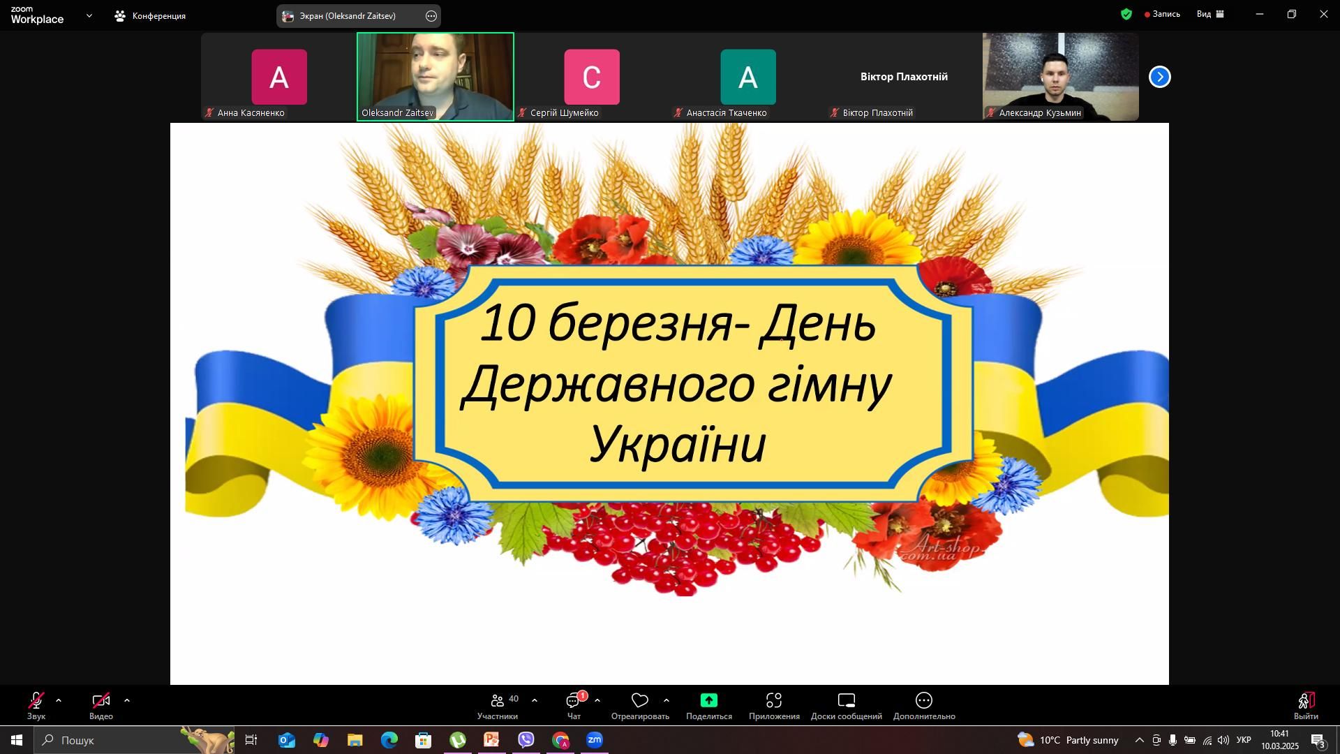Open the Конференция tab
1340x754 pixels.
pyautogui.click(x=151, y=15)
